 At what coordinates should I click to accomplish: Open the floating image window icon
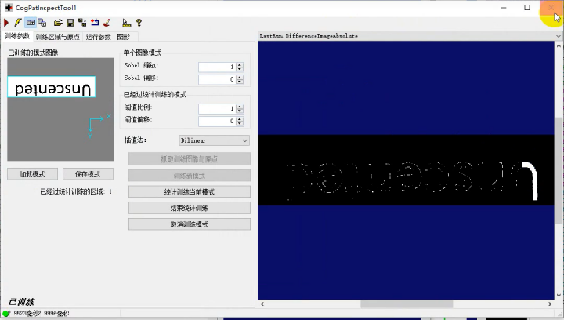pyautogui.click(x=42, y=23)
